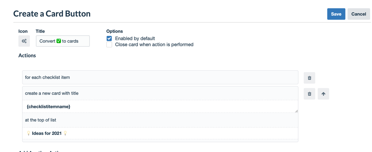372x152 pixels.
Task: Click the textarea resize handle corner
Action: pyautogui.click(x=296, y=111)
